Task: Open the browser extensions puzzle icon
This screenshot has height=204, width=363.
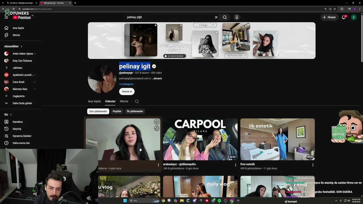Action: tap(342, 9)
